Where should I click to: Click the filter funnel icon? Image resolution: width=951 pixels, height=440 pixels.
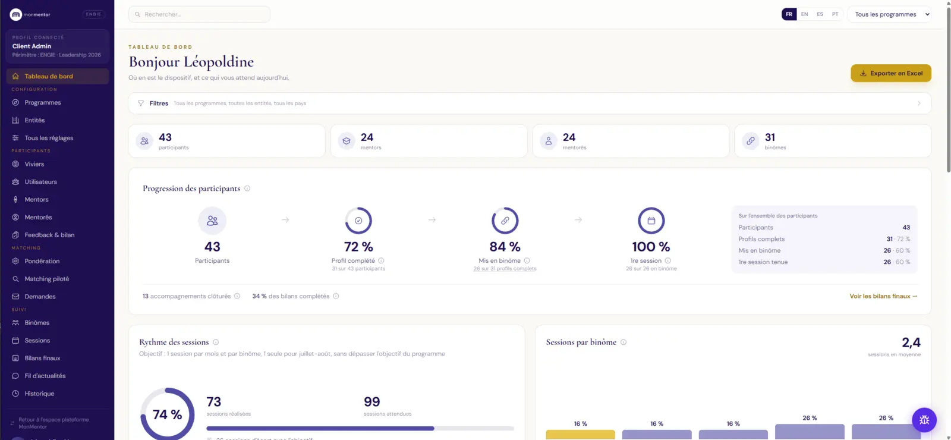pos(141,103)
